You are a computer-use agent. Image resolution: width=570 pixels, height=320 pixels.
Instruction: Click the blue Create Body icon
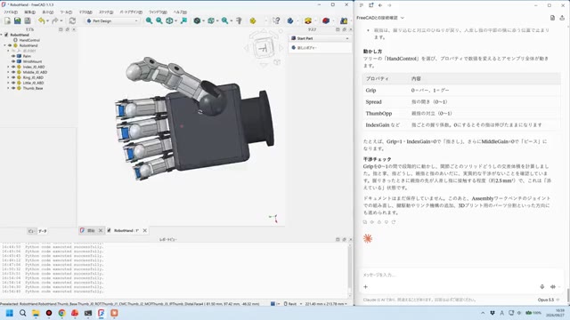click(290, 21)
